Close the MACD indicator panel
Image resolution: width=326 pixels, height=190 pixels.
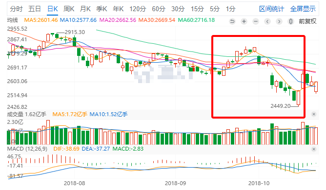pyautogui.click(x=314, y=149)
